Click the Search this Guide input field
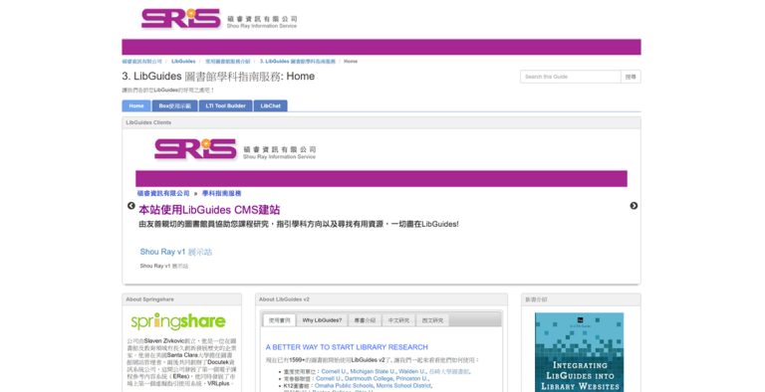The image size is (765, 392). click(x=571, y=77)
